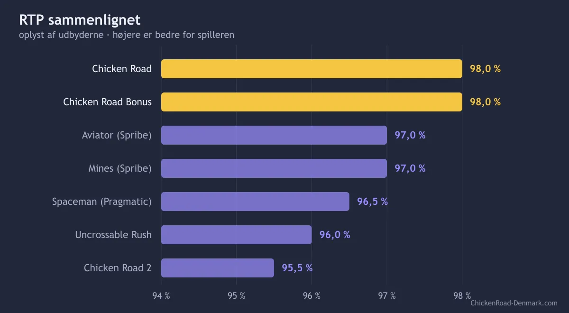Click the yellow Chicken Road bar
Image resolution: width=569 pixels, height=313 pixels.
(x=312, y=69)
